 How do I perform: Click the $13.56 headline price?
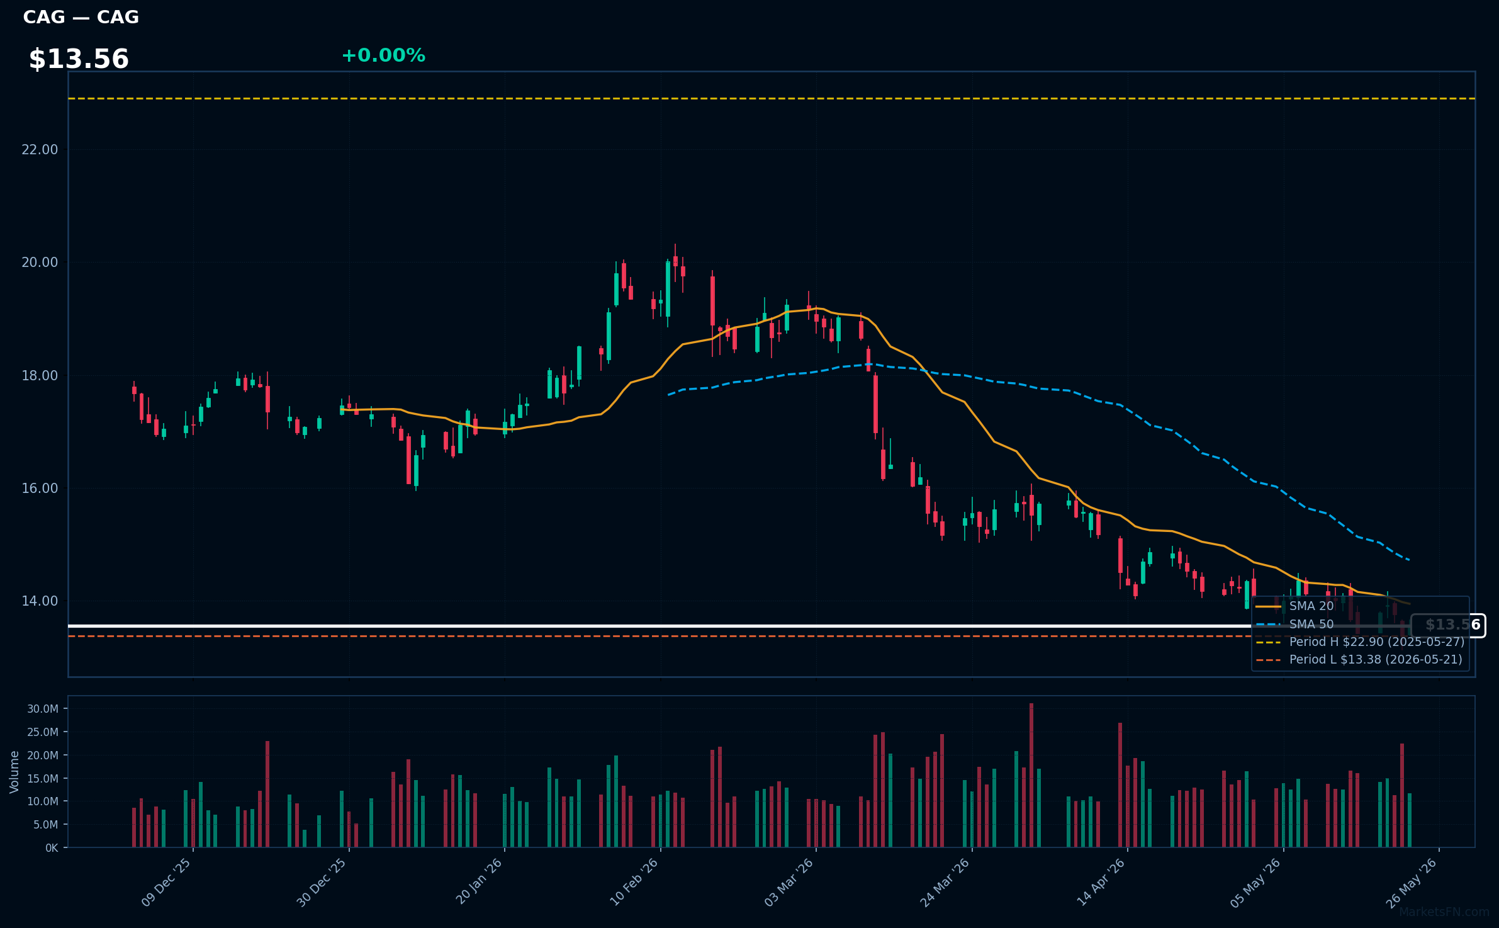(79, 59)
